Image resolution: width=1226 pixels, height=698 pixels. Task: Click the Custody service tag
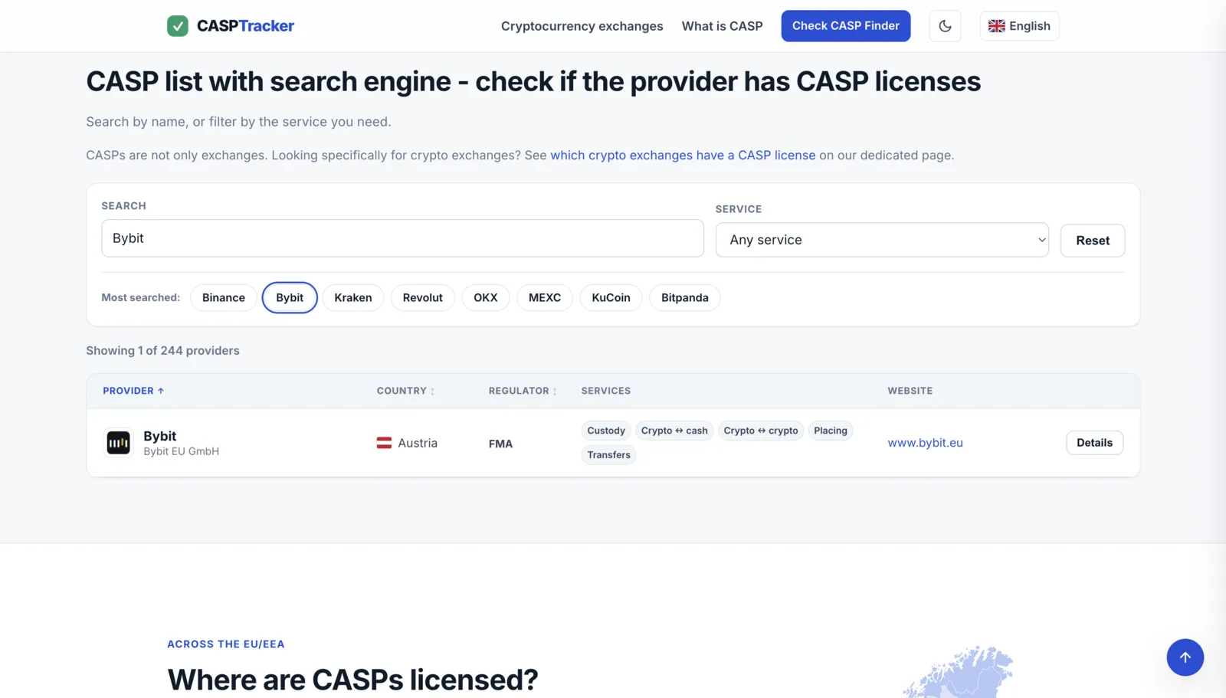606,431
